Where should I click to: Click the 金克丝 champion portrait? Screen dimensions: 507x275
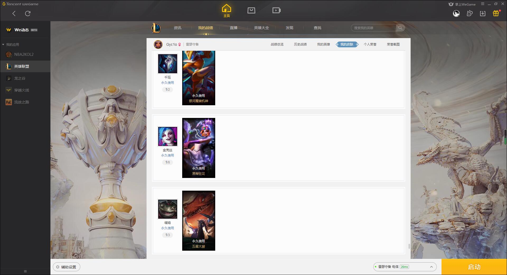[168, 136]
